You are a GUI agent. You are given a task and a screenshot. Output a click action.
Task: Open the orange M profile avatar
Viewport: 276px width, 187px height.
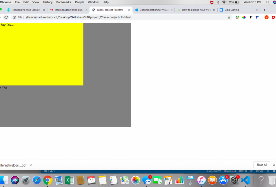click(x=266, y=17)
